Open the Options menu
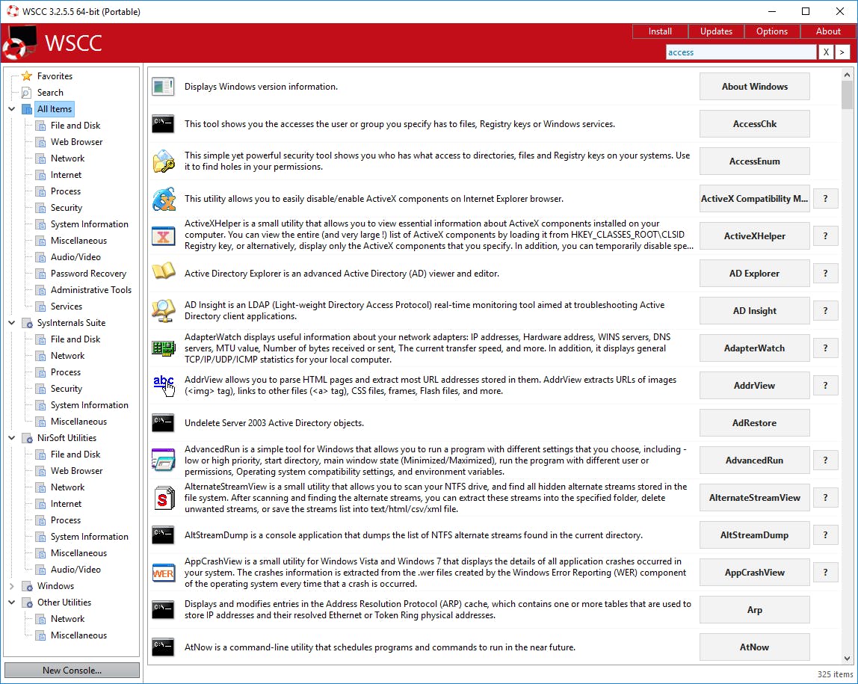 (771, 31)
